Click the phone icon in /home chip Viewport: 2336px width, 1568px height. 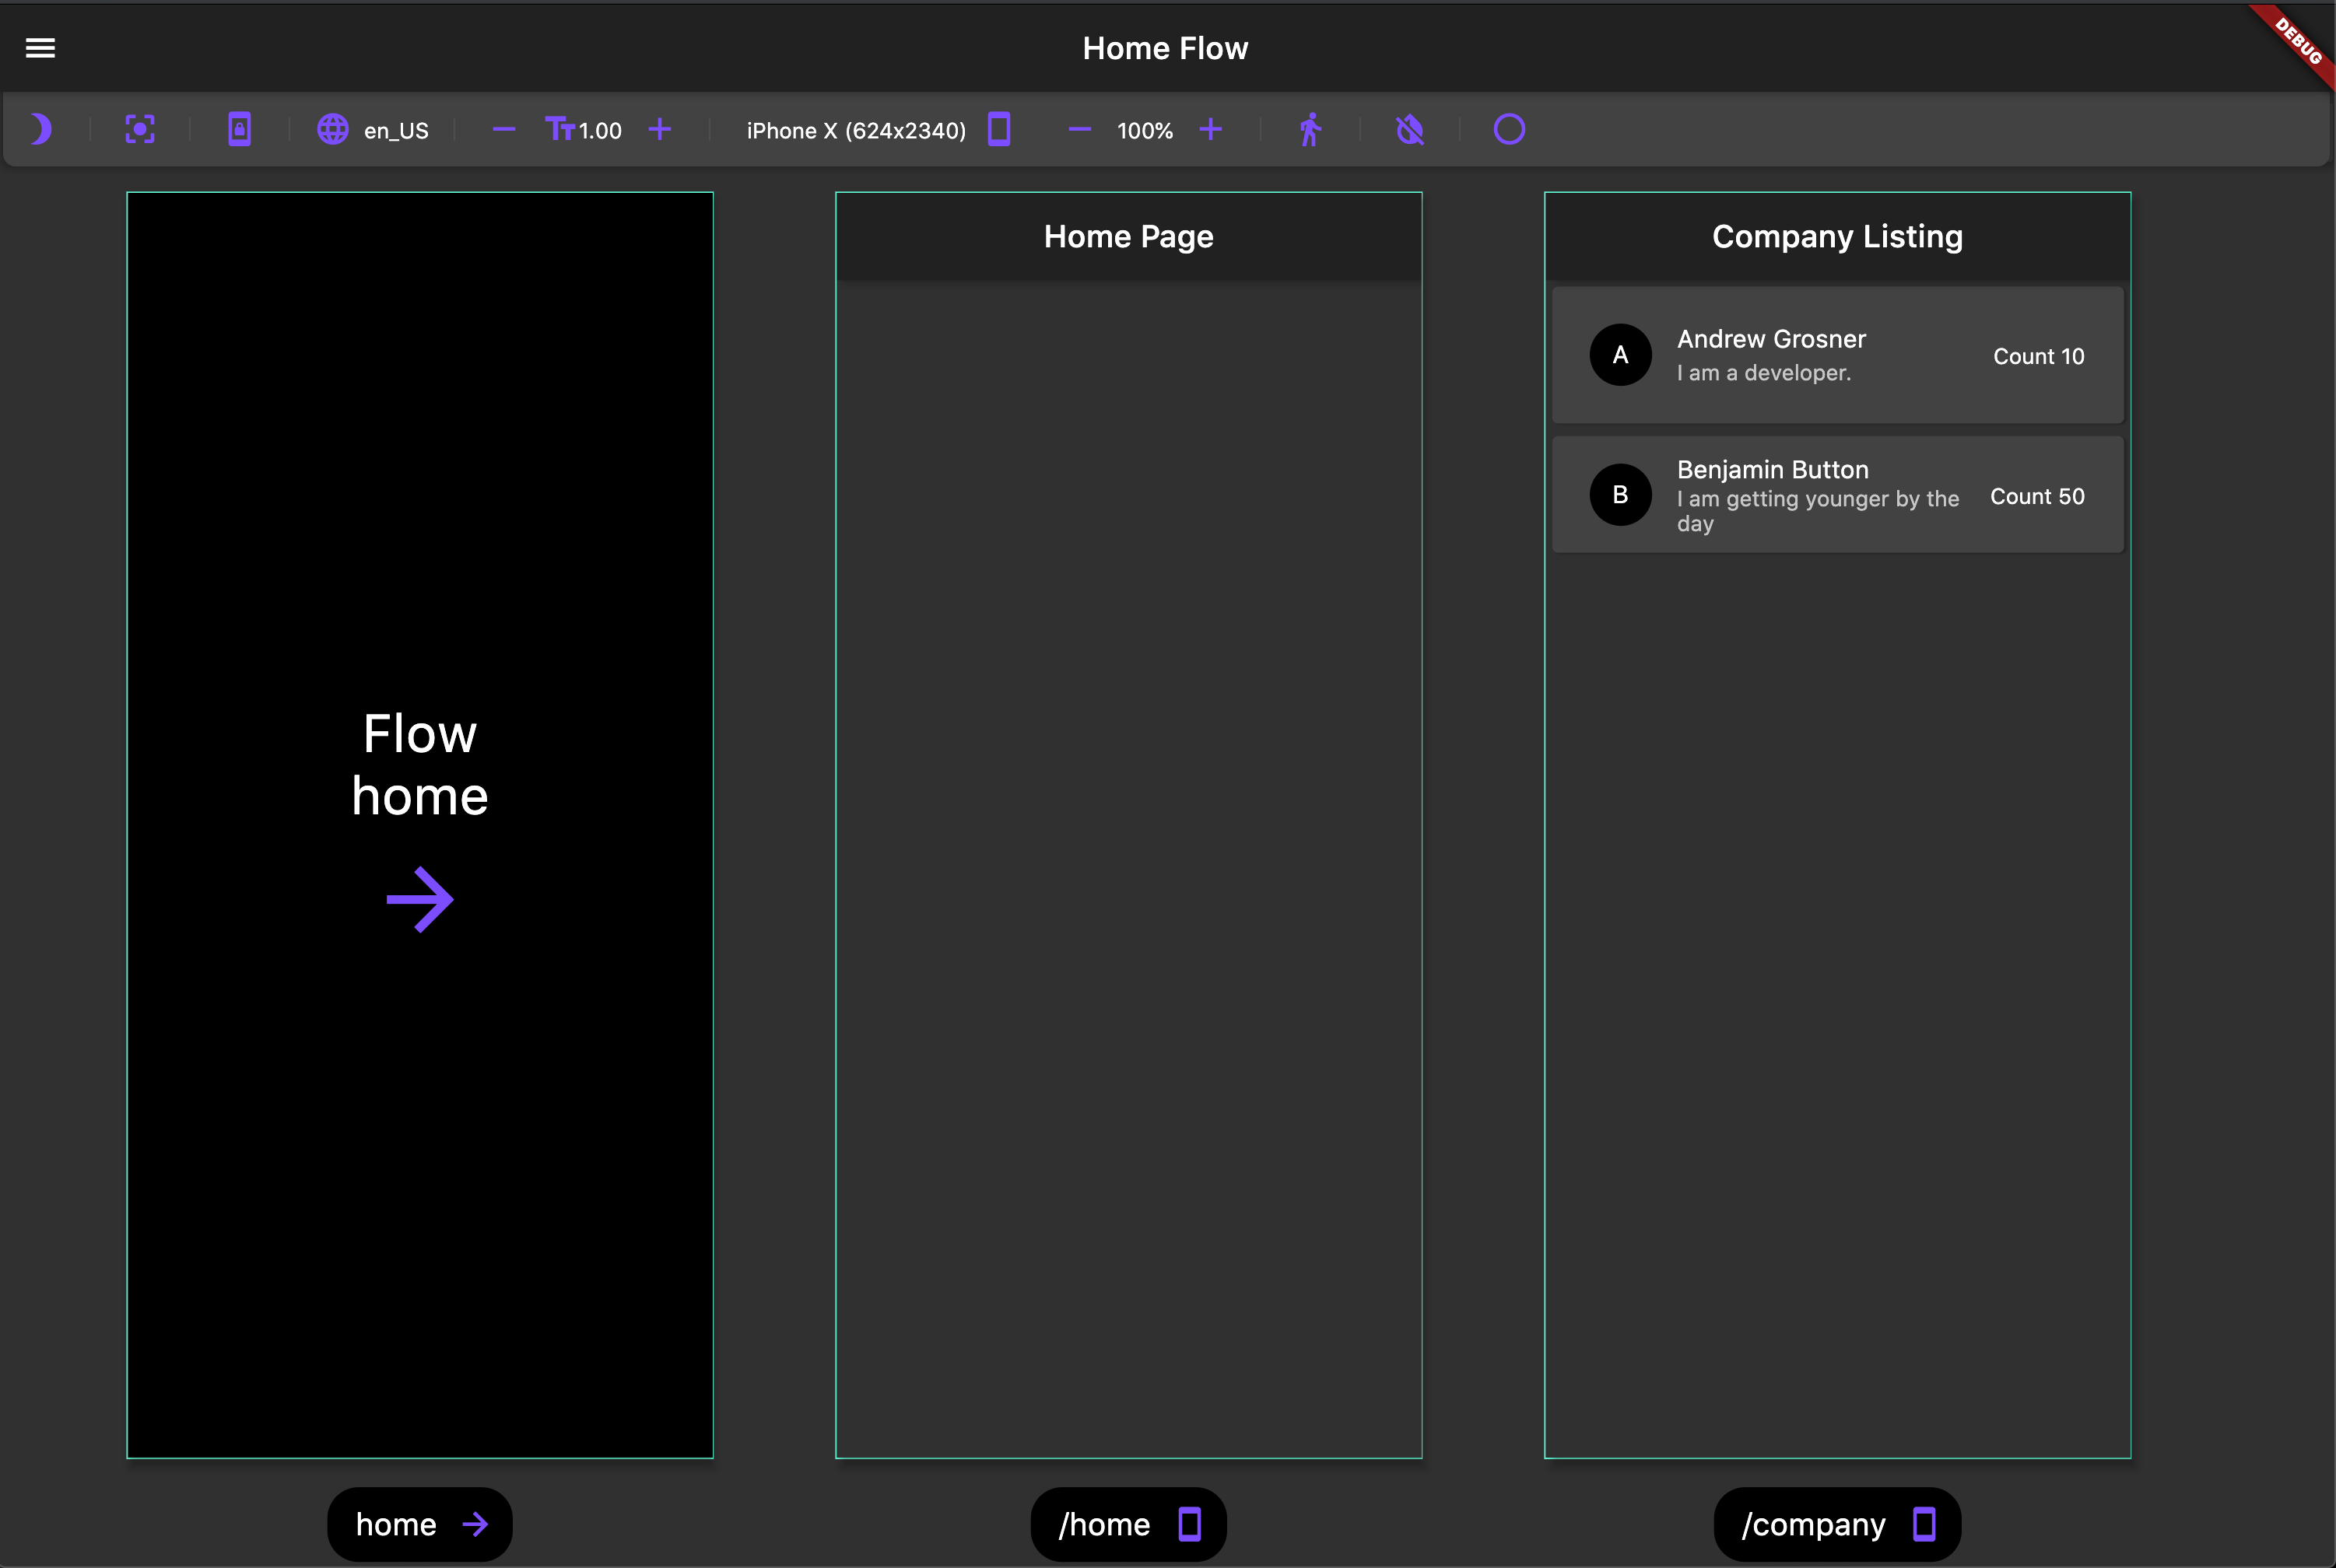pyautogui.click(x=1190, y=1524)
